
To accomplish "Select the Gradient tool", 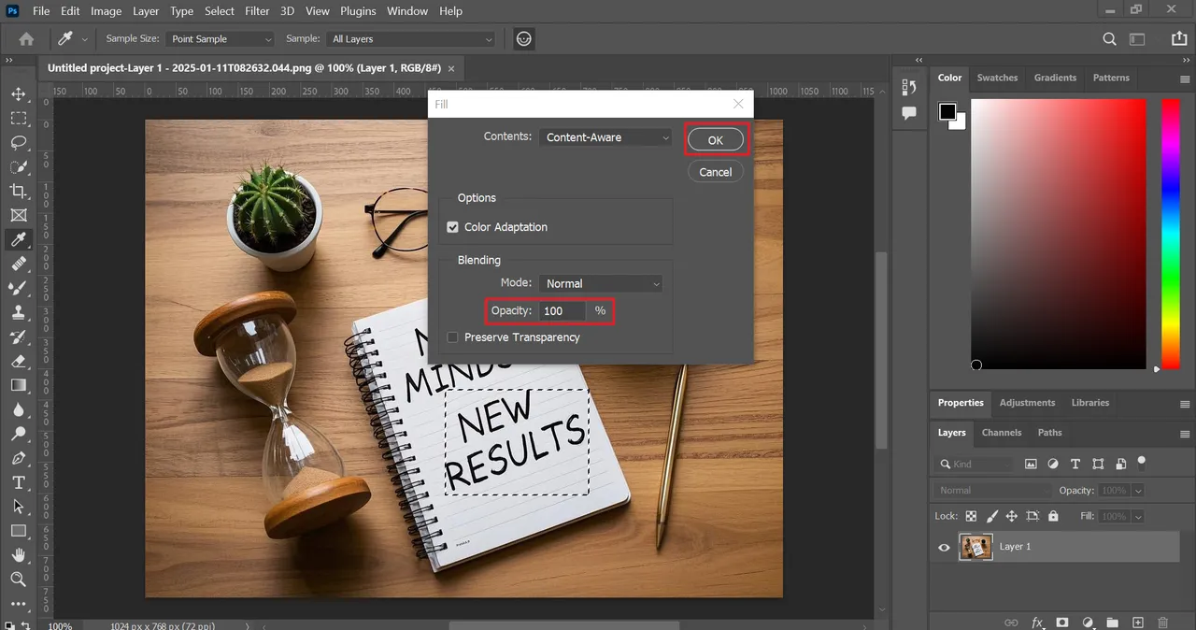I will click(18, 385).
